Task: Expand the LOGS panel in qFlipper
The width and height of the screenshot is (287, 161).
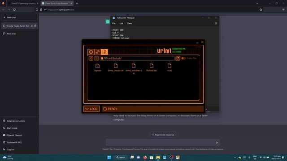Action: 91,109
